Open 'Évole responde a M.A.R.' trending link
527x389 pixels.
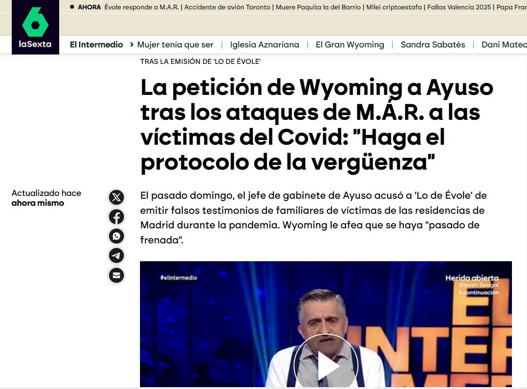pyautogui.click(x=141, y=7)
